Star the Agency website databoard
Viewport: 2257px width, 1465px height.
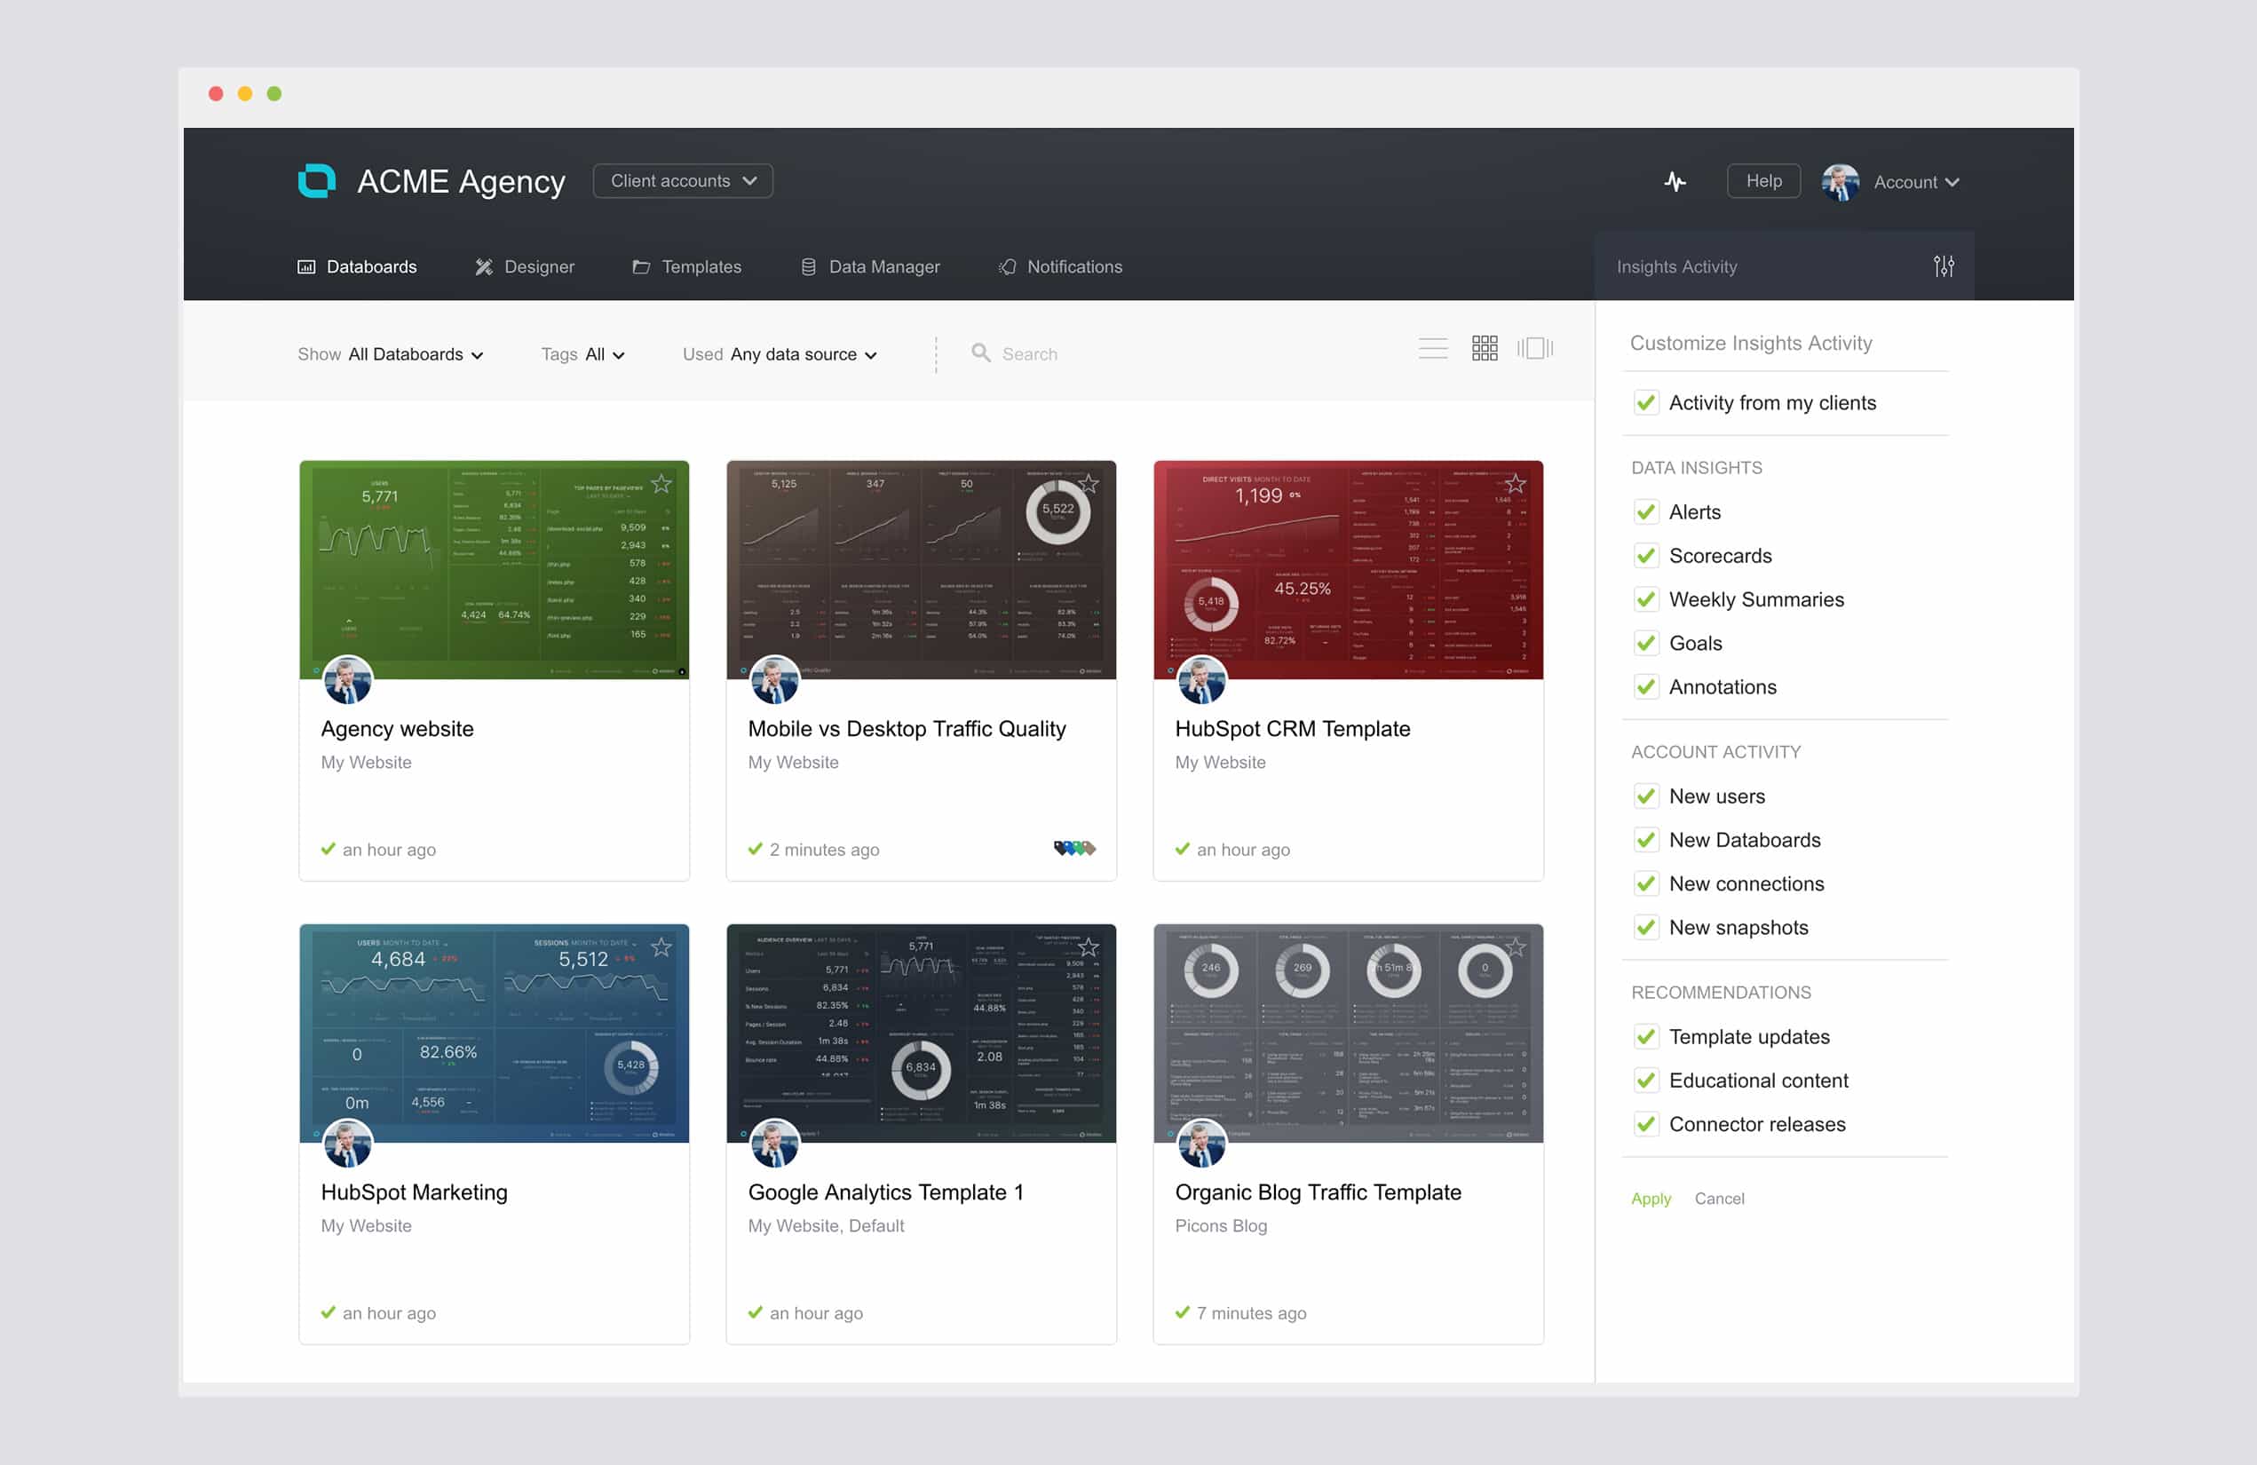[661, 485]
